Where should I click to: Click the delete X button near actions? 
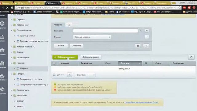click(70, 75)
